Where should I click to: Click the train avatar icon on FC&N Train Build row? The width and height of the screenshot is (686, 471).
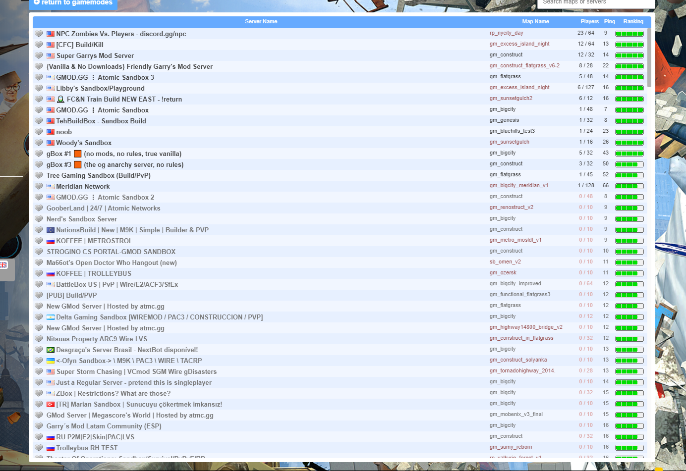pos(60,100)
